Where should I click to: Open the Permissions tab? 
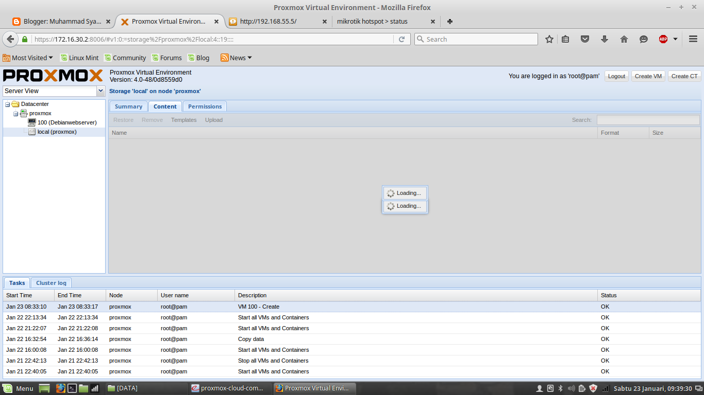205,106
